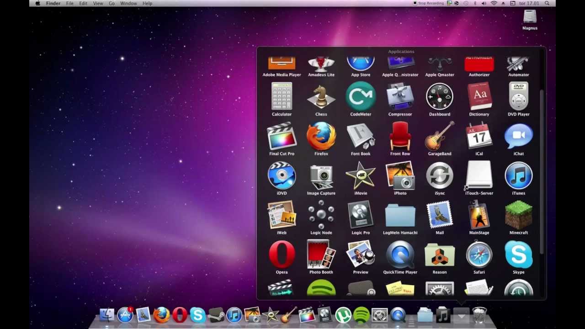Click the clock showing tor 17.01
585x329 pixels.
[x=529, y=3]
